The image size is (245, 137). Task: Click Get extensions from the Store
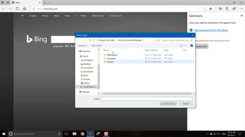click(211, 30)
